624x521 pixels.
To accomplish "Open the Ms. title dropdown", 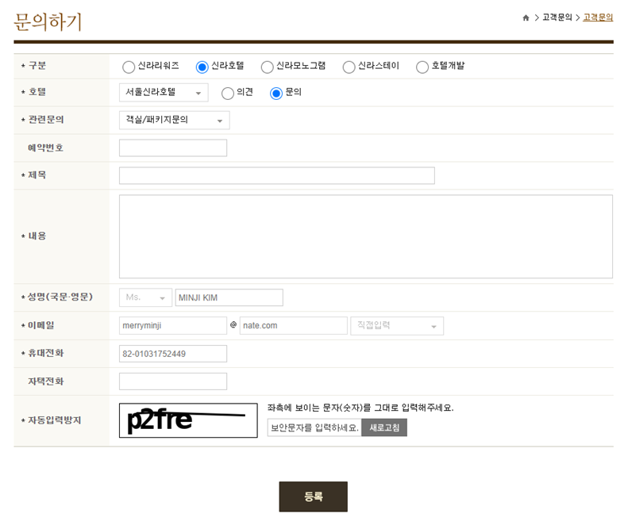I will [145, 297].
